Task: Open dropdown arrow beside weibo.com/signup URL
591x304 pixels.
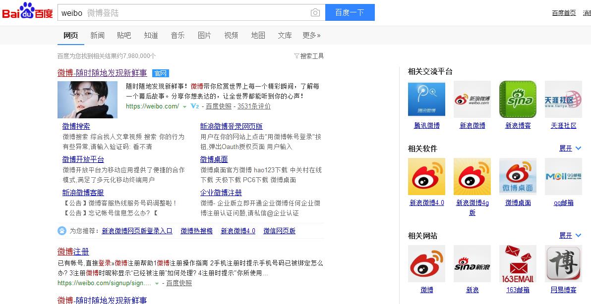Action: tap(157, 284)
